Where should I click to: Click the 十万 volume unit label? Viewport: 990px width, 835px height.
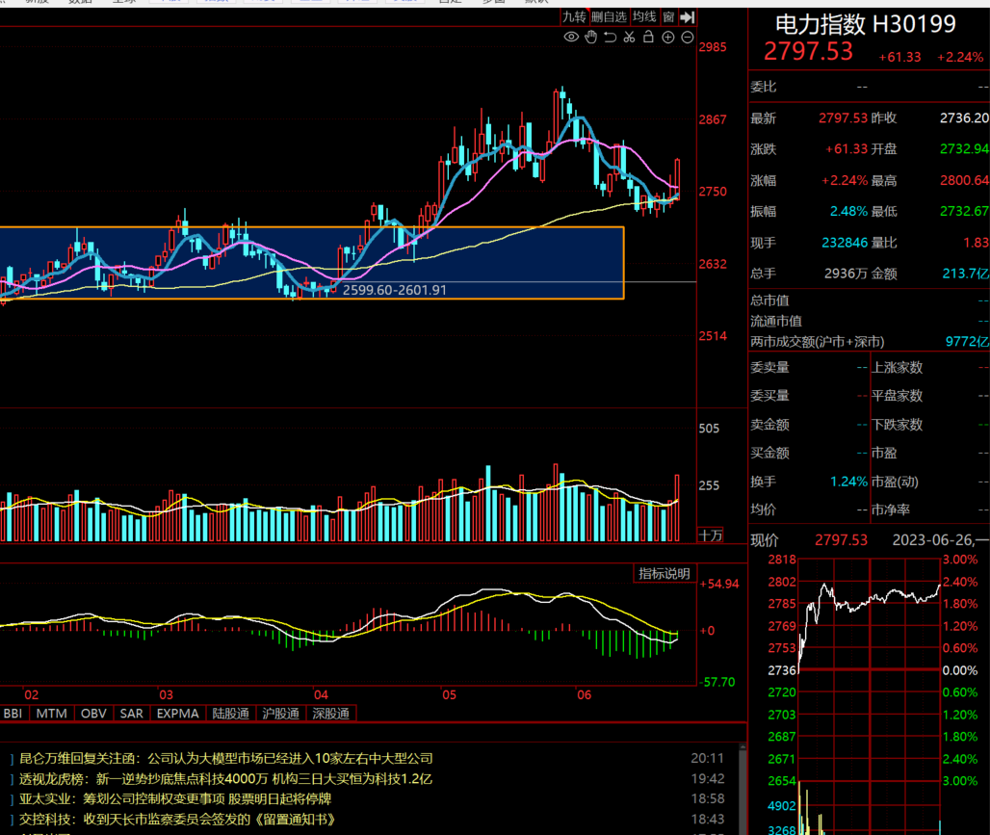(x=711, y=535)
